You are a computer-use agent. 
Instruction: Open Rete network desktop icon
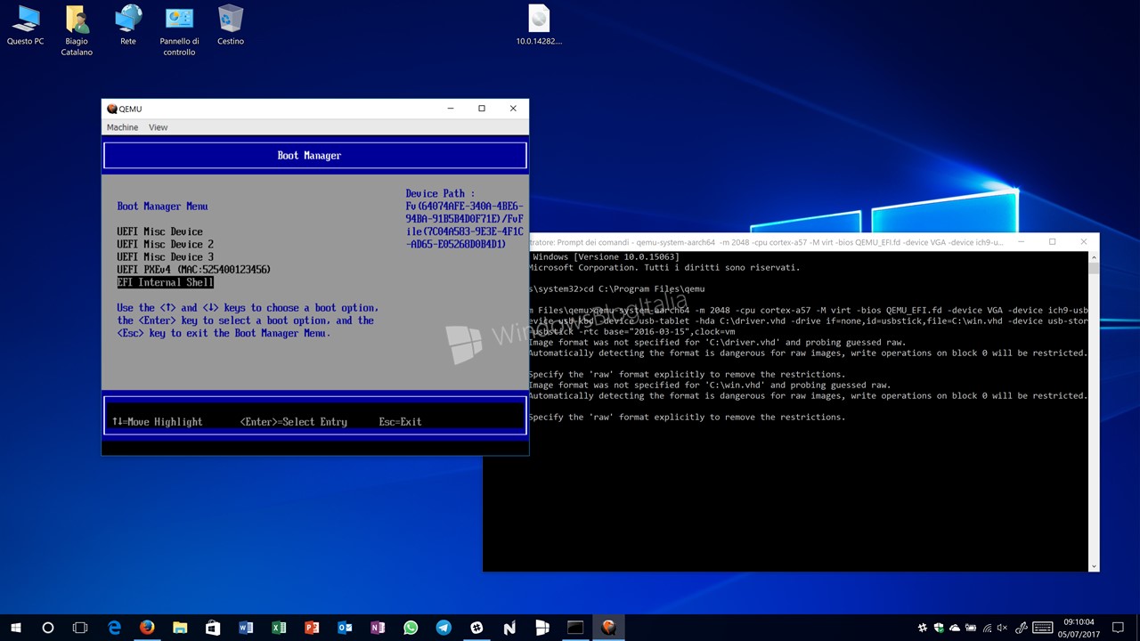(x=128, y=25)
